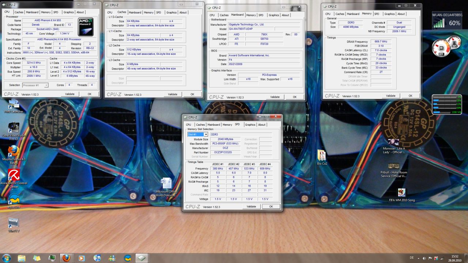468x263 pixels.
Task: Click the L3 cache size '6 MBytes' in Caches window
Action: 143,64
